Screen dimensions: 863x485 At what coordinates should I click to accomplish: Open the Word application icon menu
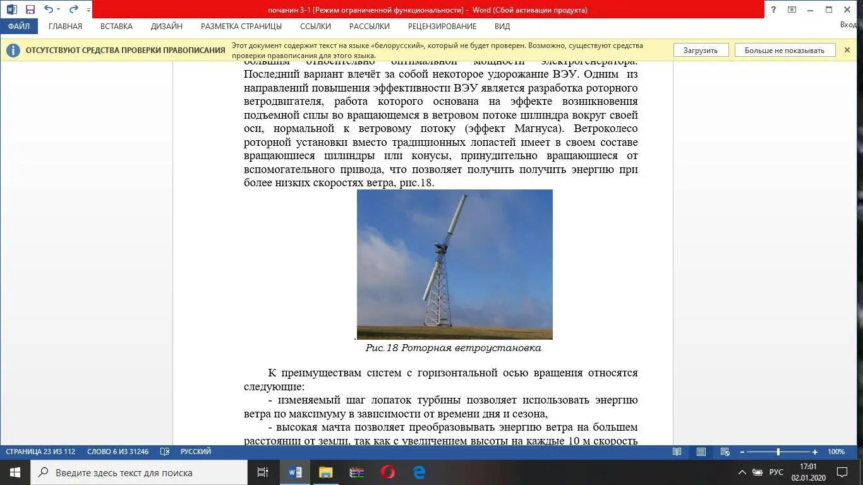click(12, 9)
